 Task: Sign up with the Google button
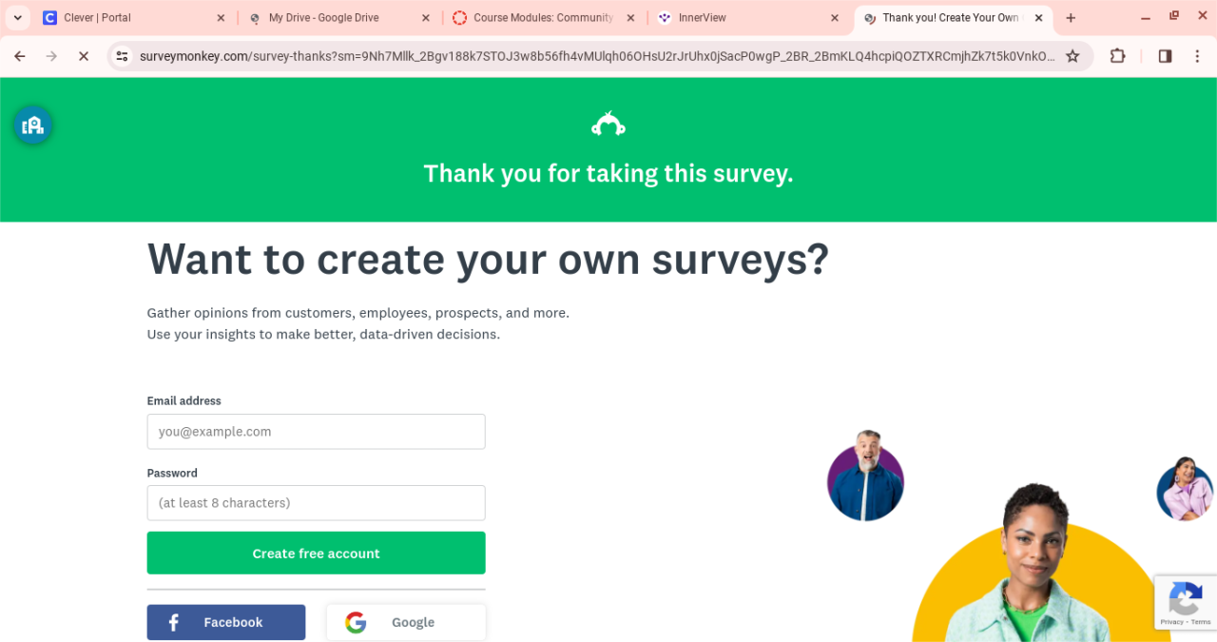(406, 622)
